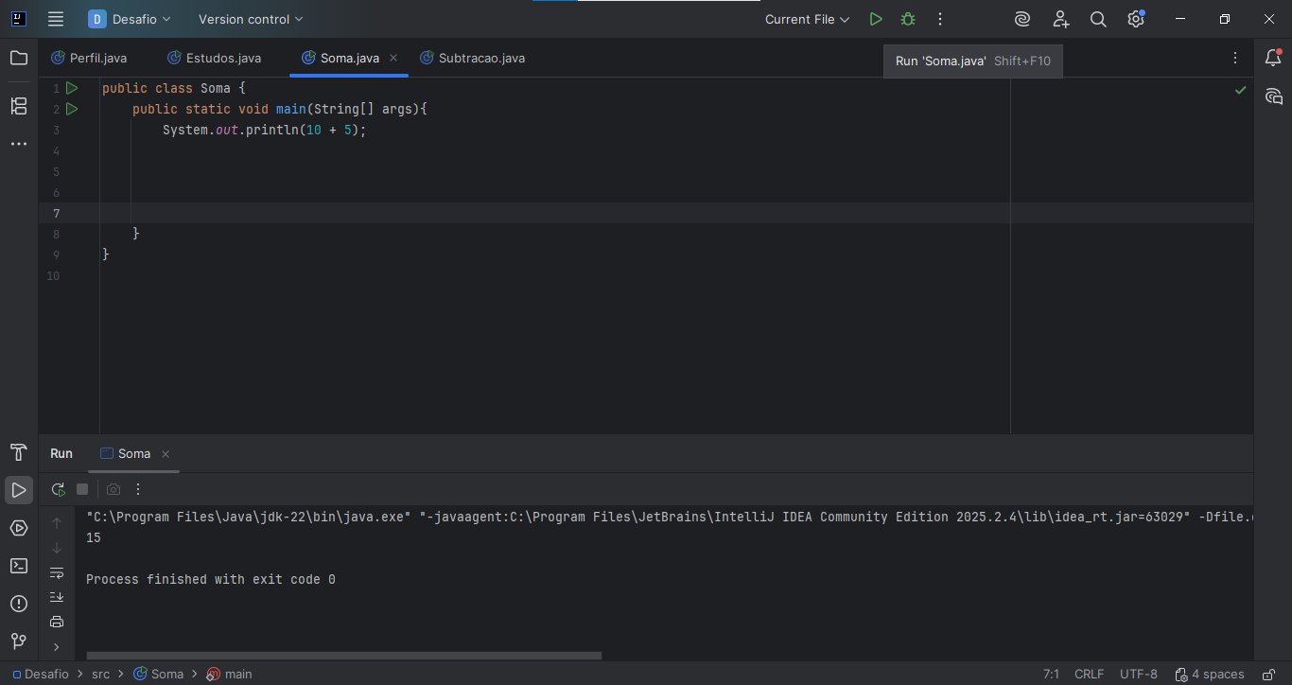
Task: Expand the Desafio project dropdown
Action: pyautogui.click(x=131, y=19)
